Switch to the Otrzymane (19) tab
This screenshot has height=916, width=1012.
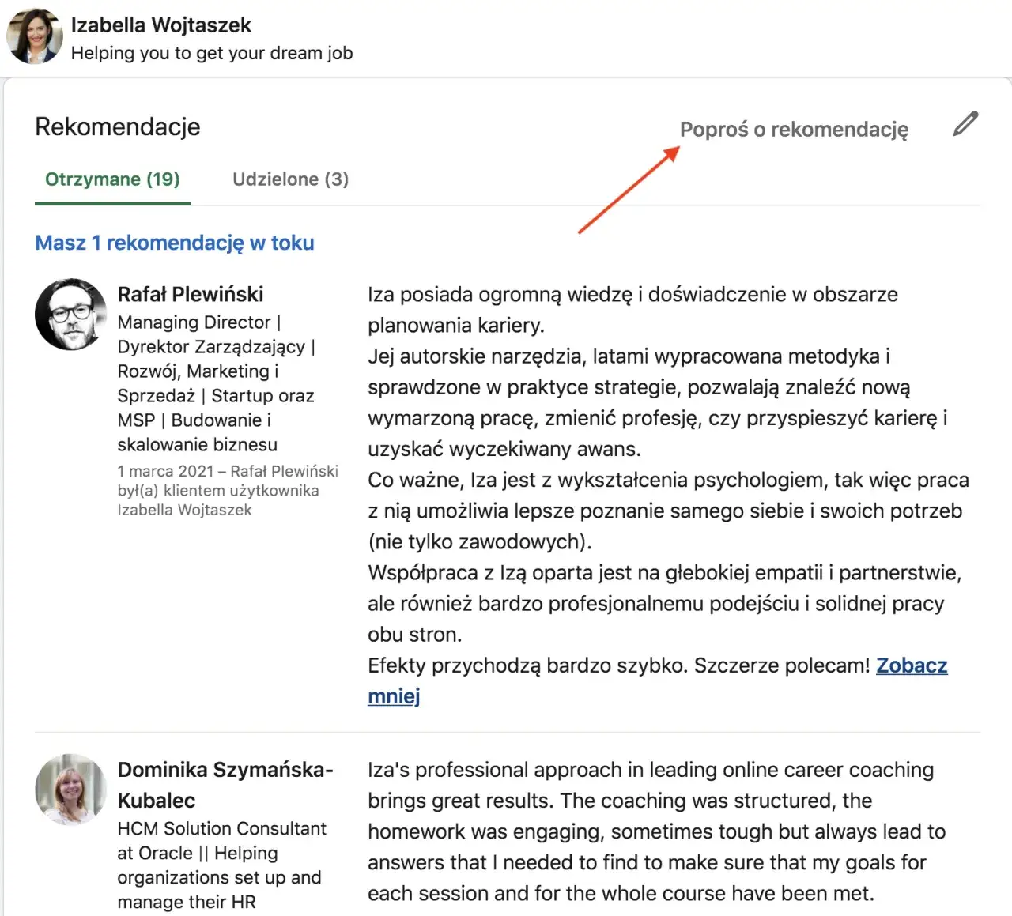pyautogui.click(x=111, y=179)
